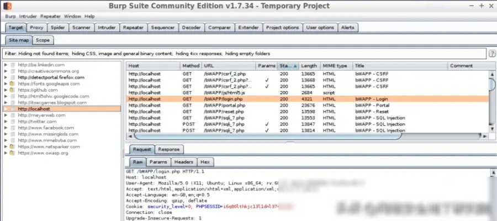This screenshot has height=221, width=497.
Task: Sort by the Method column header
Action: (191, 66)
